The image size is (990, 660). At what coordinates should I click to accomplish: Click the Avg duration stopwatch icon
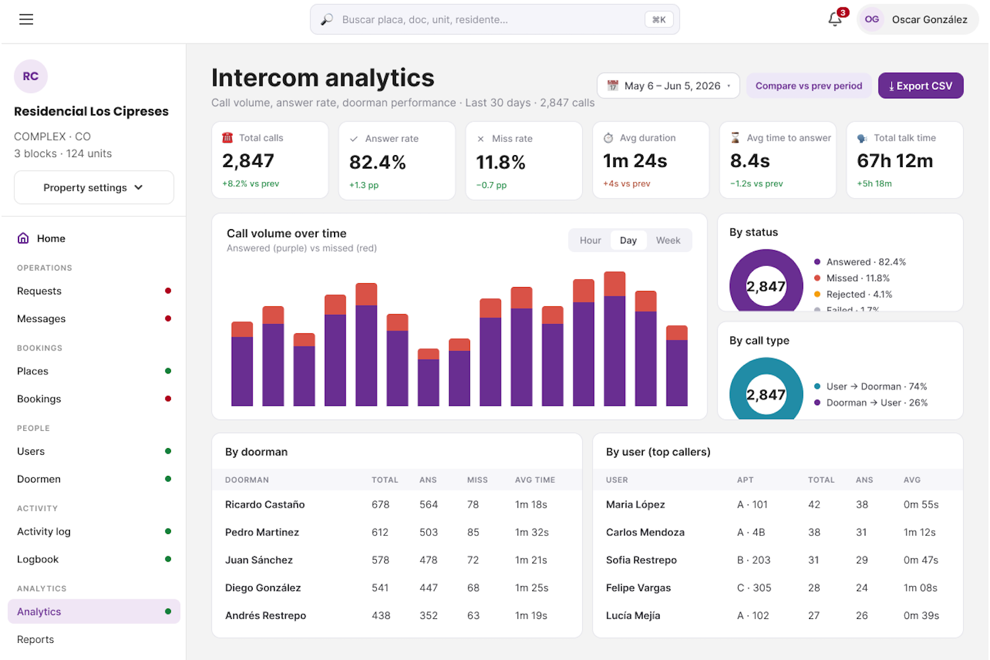(x=609, y=138)
